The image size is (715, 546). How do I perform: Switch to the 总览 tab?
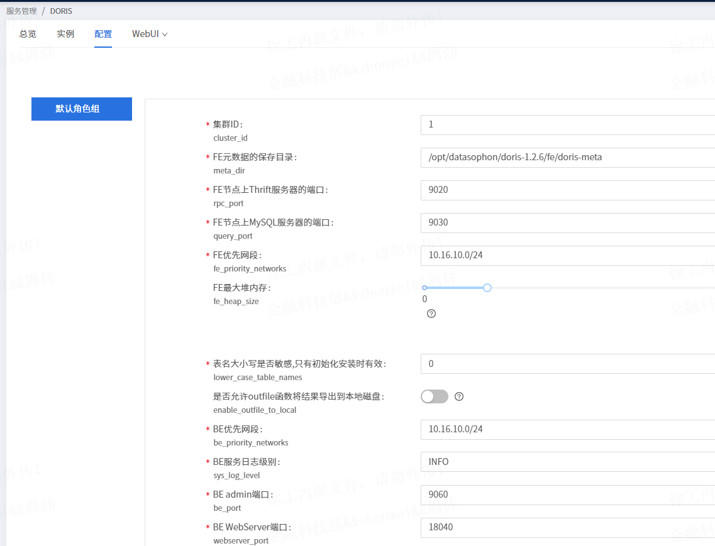28,34
